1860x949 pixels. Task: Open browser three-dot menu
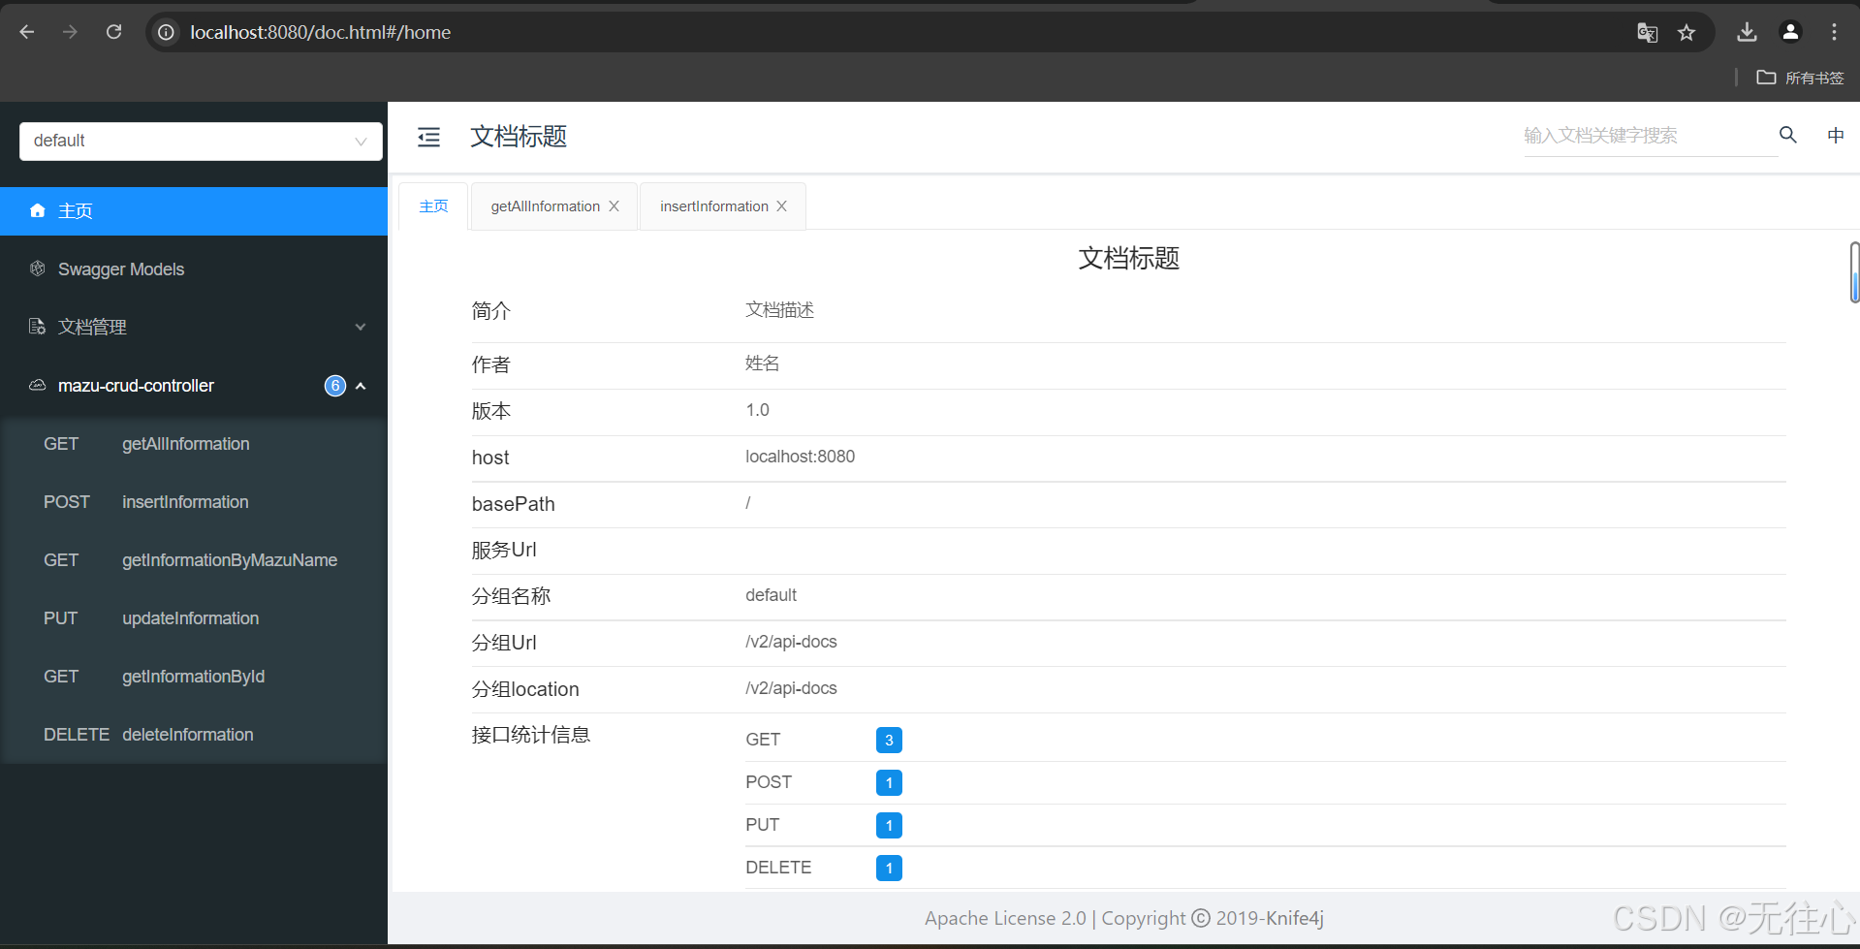1834,32
